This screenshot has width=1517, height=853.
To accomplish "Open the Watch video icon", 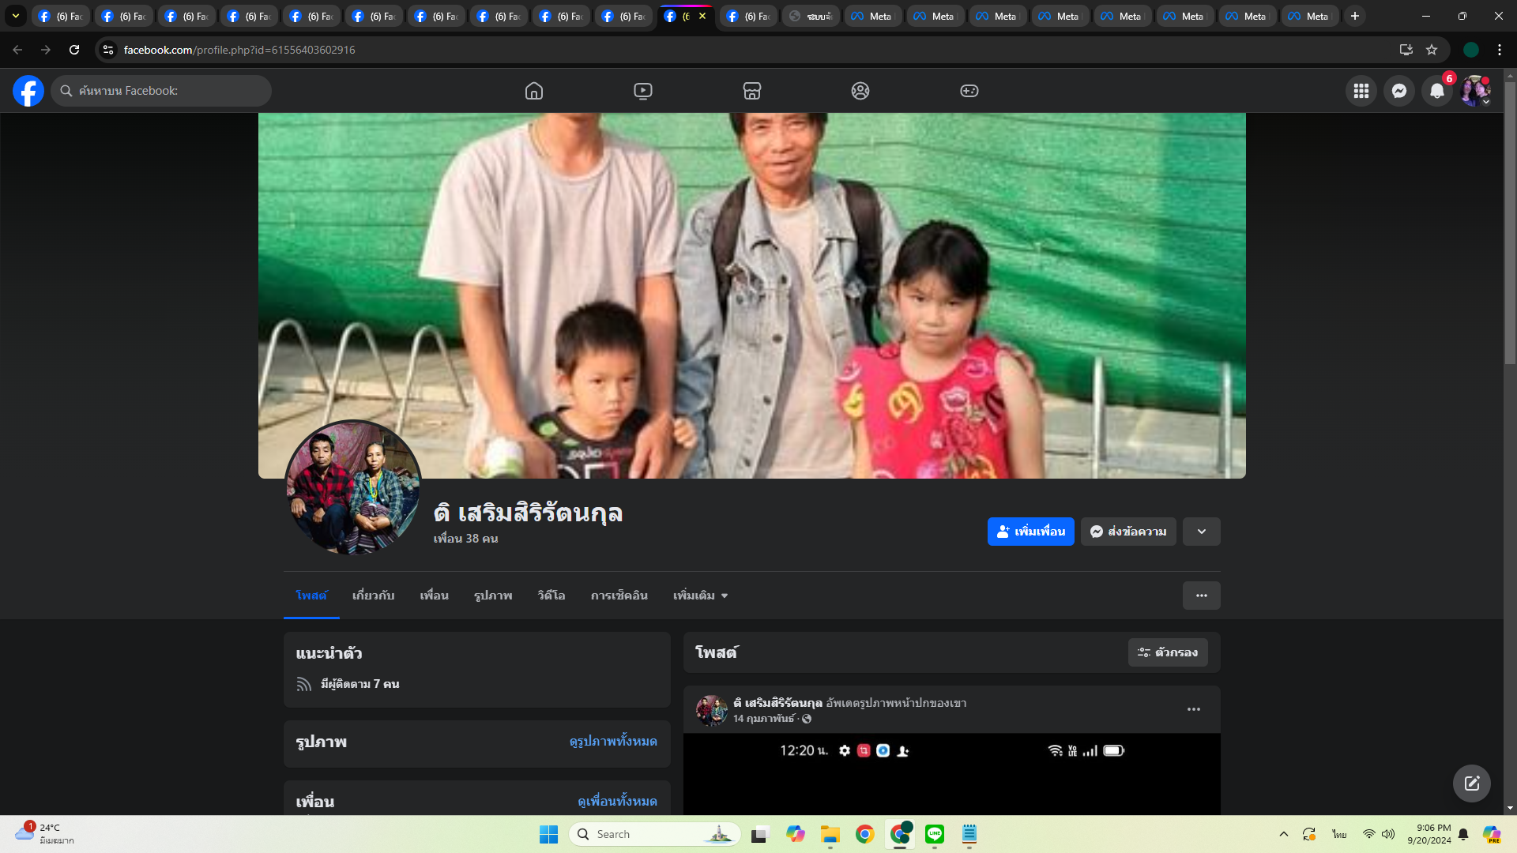I will click(x=643, y=91).
